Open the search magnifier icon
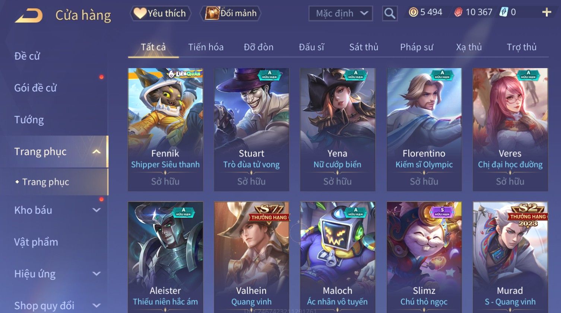 point(390,13)
